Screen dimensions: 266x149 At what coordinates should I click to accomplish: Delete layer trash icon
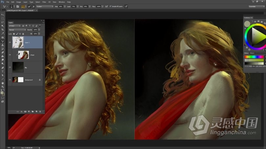(x=40, y=112)
